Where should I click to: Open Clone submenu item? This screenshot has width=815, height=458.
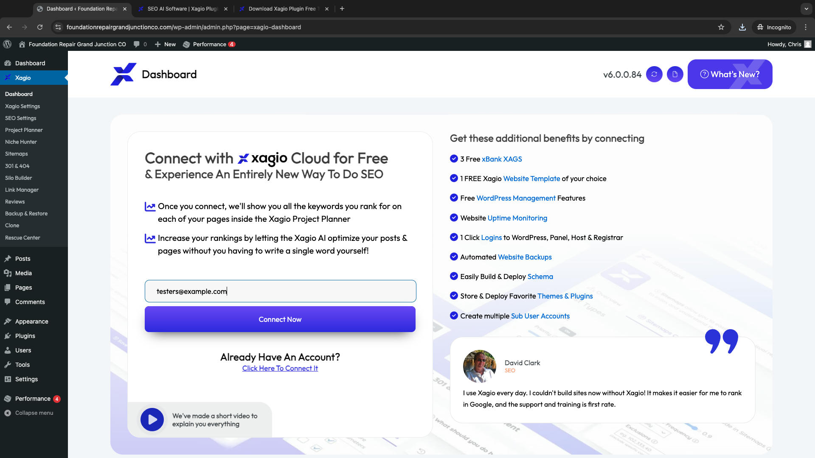12,226
